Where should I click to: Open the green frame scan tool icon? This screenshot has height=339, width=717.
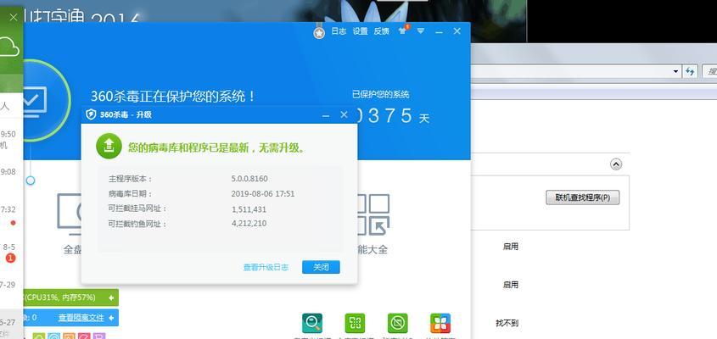tap(355, 324)
